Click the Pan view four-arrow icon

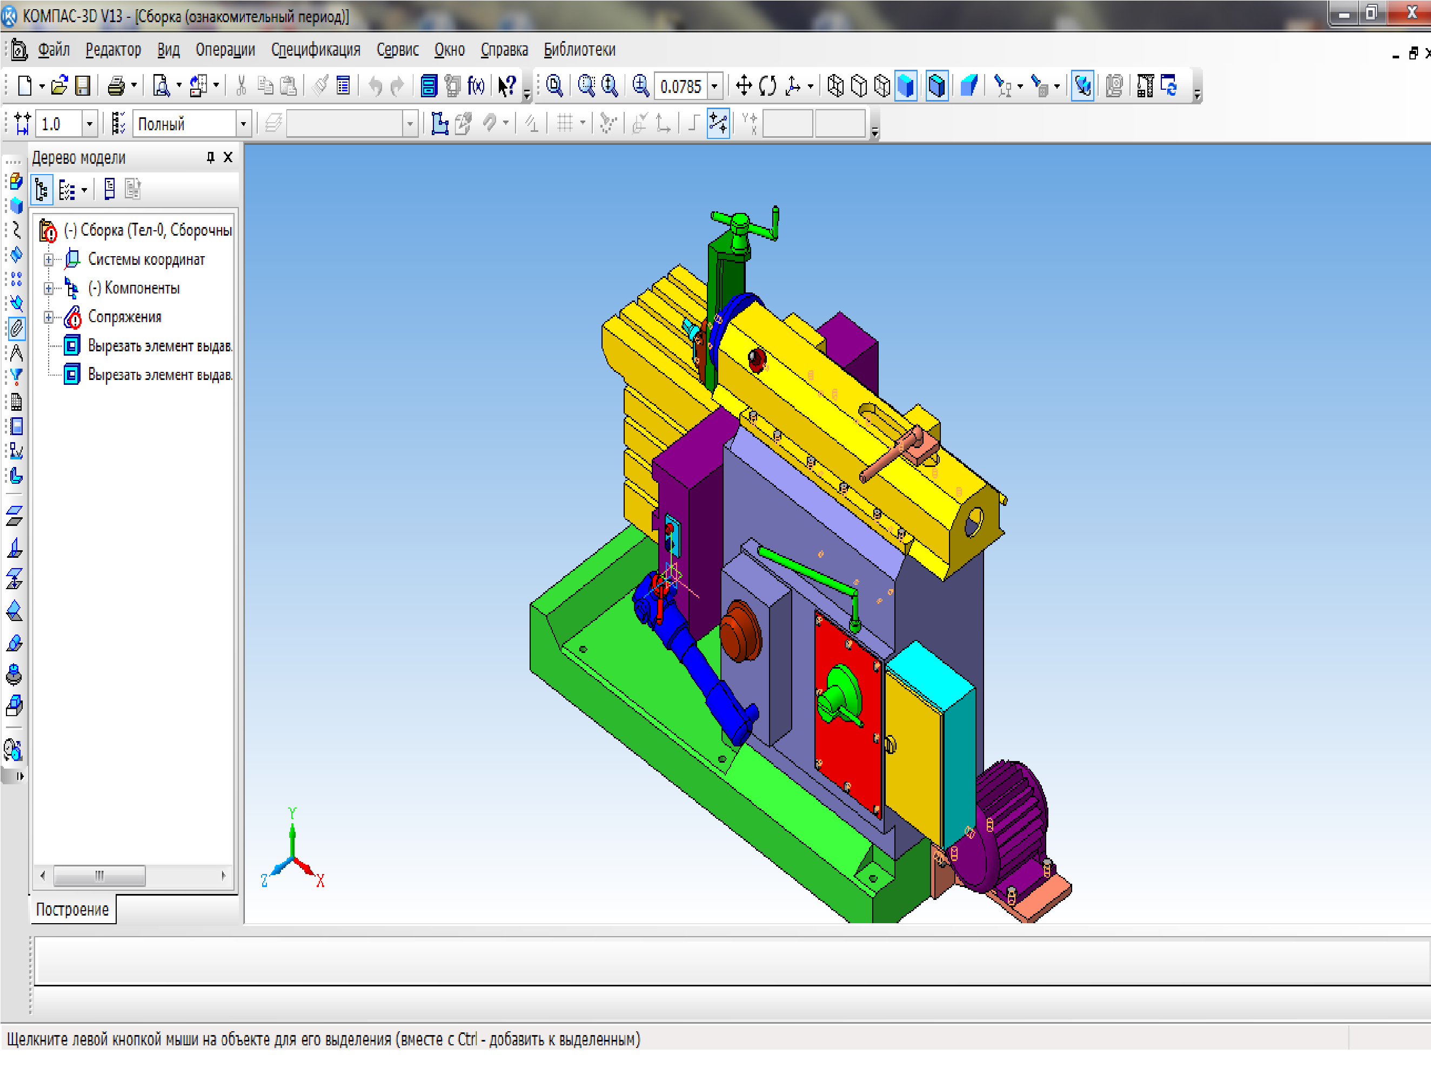click(744, 85)
